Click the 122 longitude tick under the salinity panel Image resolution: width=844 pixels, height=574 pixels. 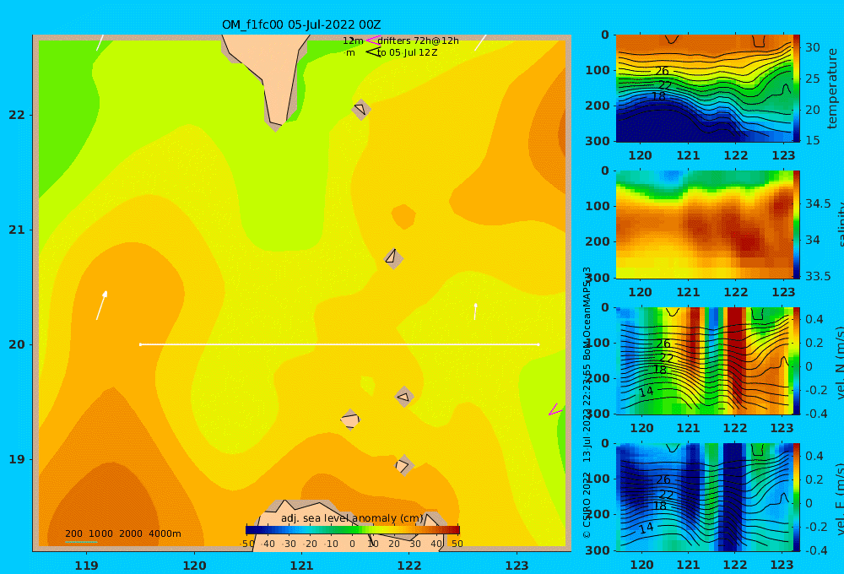[736, 292]
